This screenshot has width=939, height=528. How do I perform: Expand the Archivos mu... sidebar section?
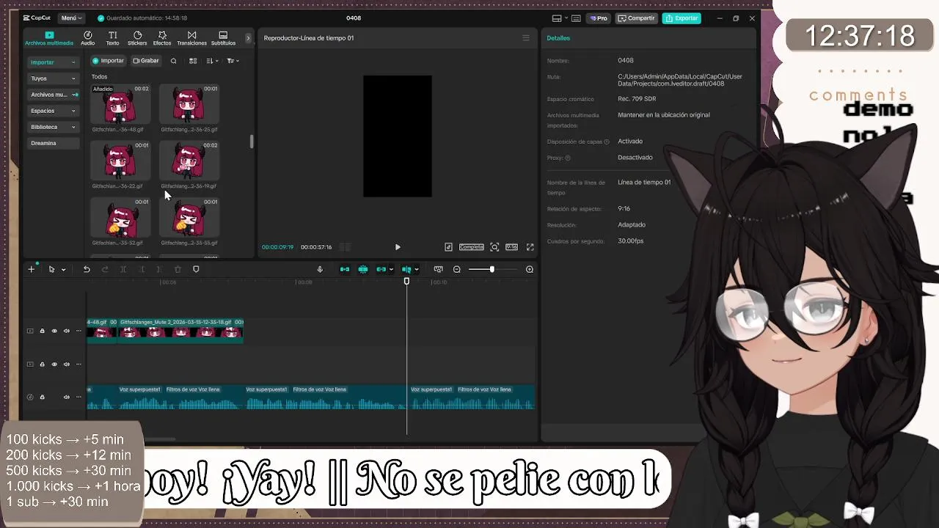53,95
